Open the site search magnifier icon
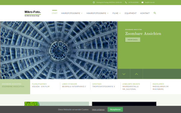Screen dimensions: 181x113 tap(155, 13)
